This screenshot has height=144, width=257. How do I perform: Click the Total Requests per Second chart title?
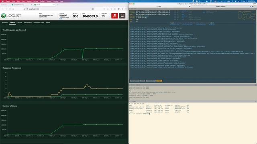[x=14, y=30]
